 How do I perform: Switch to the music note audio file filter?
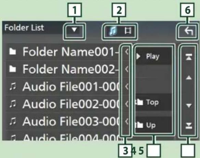113,31
